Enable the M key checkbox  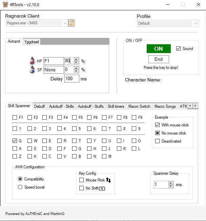(x=104, y=156)
